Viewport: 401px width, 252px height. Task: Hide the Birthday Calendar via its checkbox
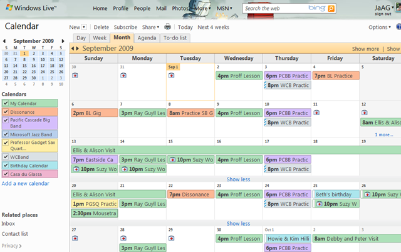click(x=6, y=165)
